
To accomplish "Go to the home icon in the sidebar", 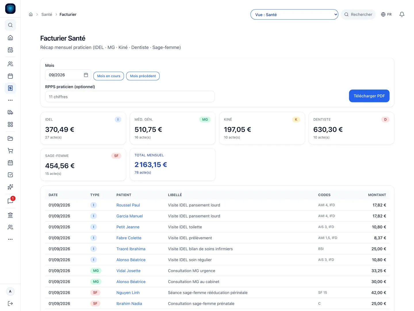I will [10, 38].
